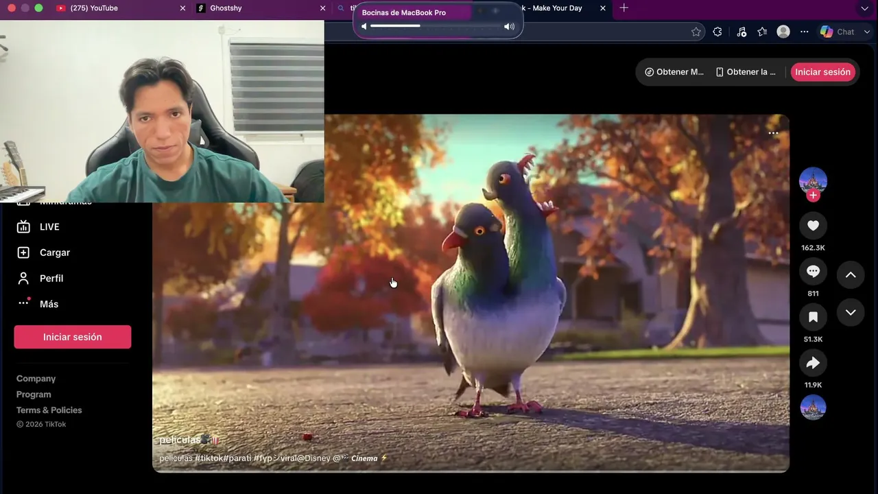Open comments with the speech bubble icon
878x494 pixels.
813,272
